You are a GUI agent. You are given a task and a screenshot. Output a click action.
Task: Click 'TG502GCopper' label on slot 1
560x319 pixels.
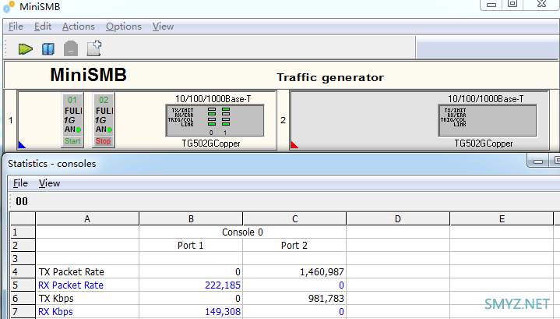pos(211,144)
